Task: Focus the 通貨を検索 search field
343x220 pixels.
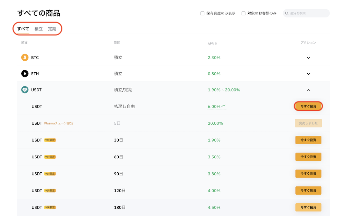Action: pyautogui.click(x=308, y=13)
